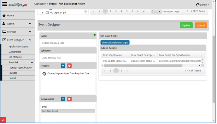The height and width of the screenshot is (124, 217).
Task: Go to first page of top pager
Action: [93, 11]
